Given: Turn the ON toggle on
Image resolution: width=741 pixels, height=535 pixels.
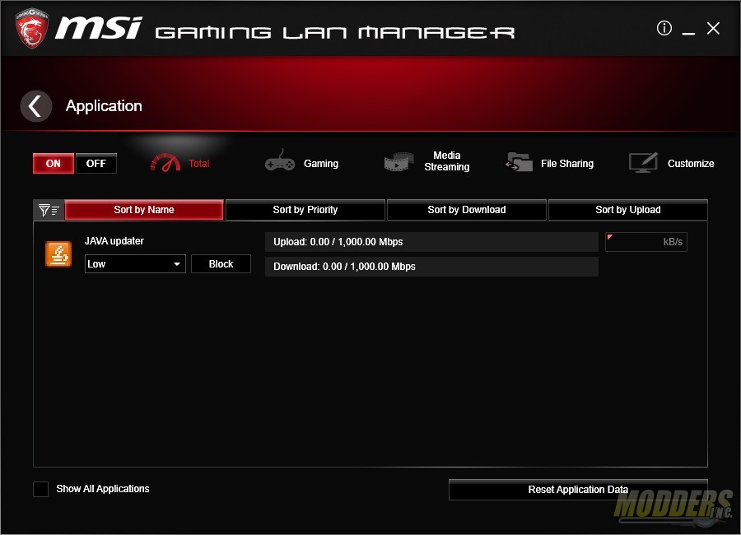Looking at the screenshot, I should tap(54, 164).
